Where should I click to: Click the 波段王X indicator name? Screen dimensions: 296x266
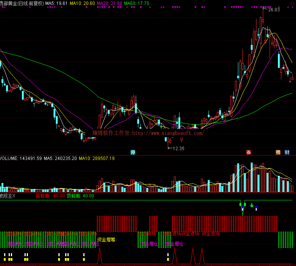coord(8,196)
